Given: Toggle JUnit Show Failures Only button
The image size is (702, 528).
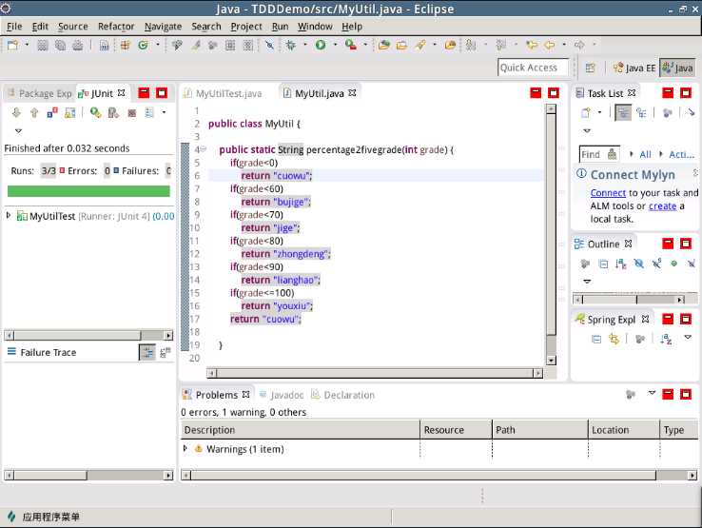Looking at the screenshot, I should [x=52, y=112].
